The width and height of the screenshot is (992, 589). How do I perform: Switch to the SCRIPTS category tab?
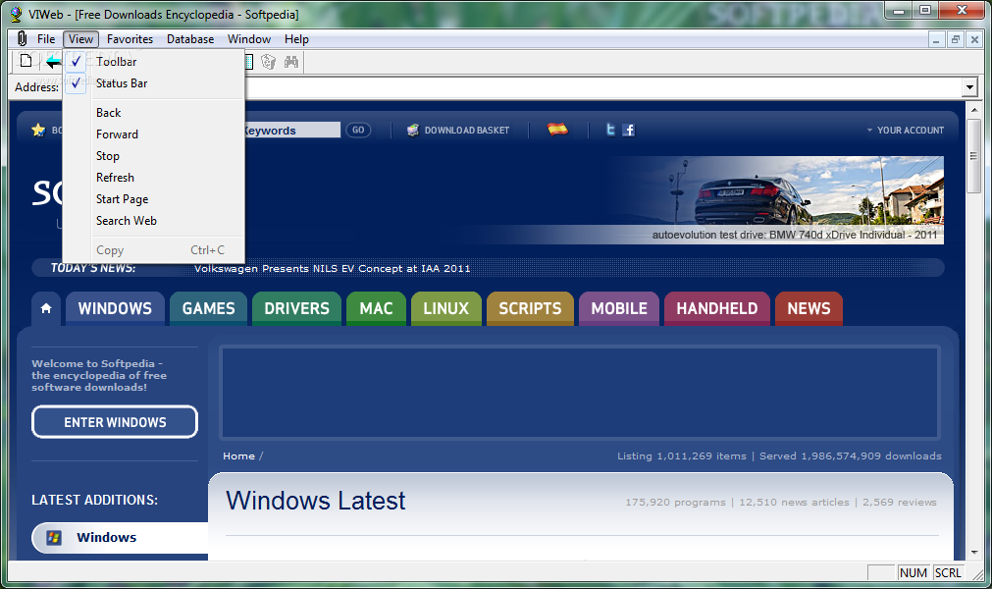pyautogui.click(x=530, y=309)
